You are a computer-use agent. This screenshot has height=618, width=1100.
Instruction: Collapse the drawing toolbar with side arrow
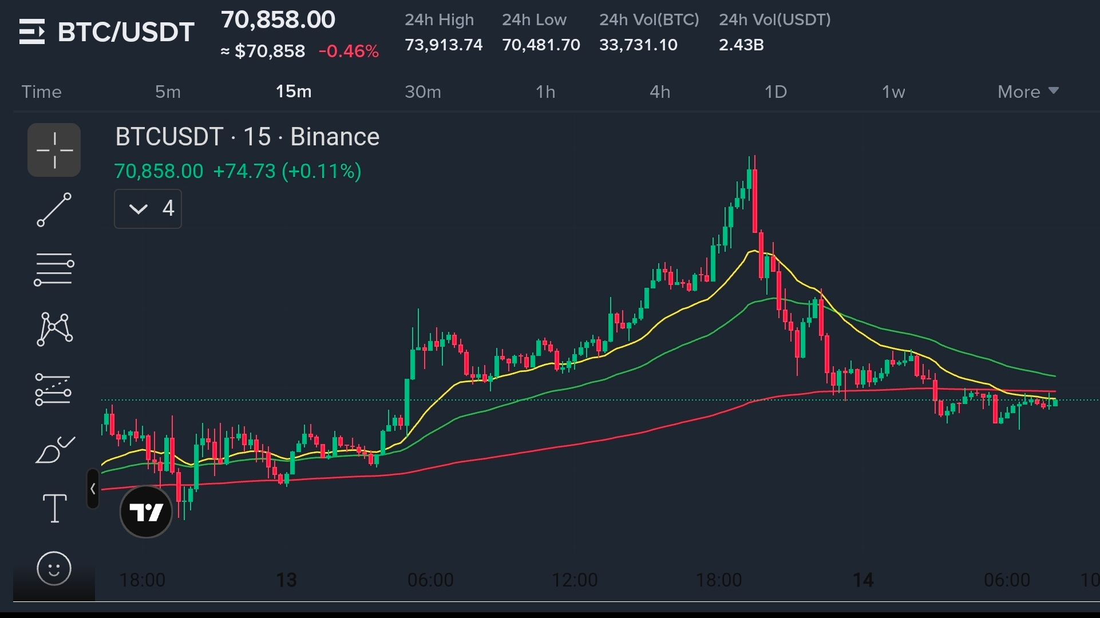(93, 489)
